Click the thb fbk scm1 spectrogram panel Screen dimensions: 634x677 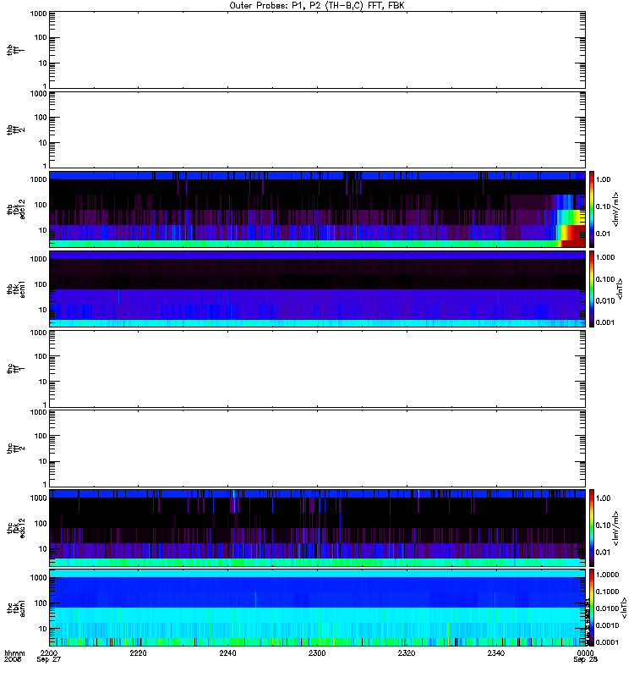[318, 289]
